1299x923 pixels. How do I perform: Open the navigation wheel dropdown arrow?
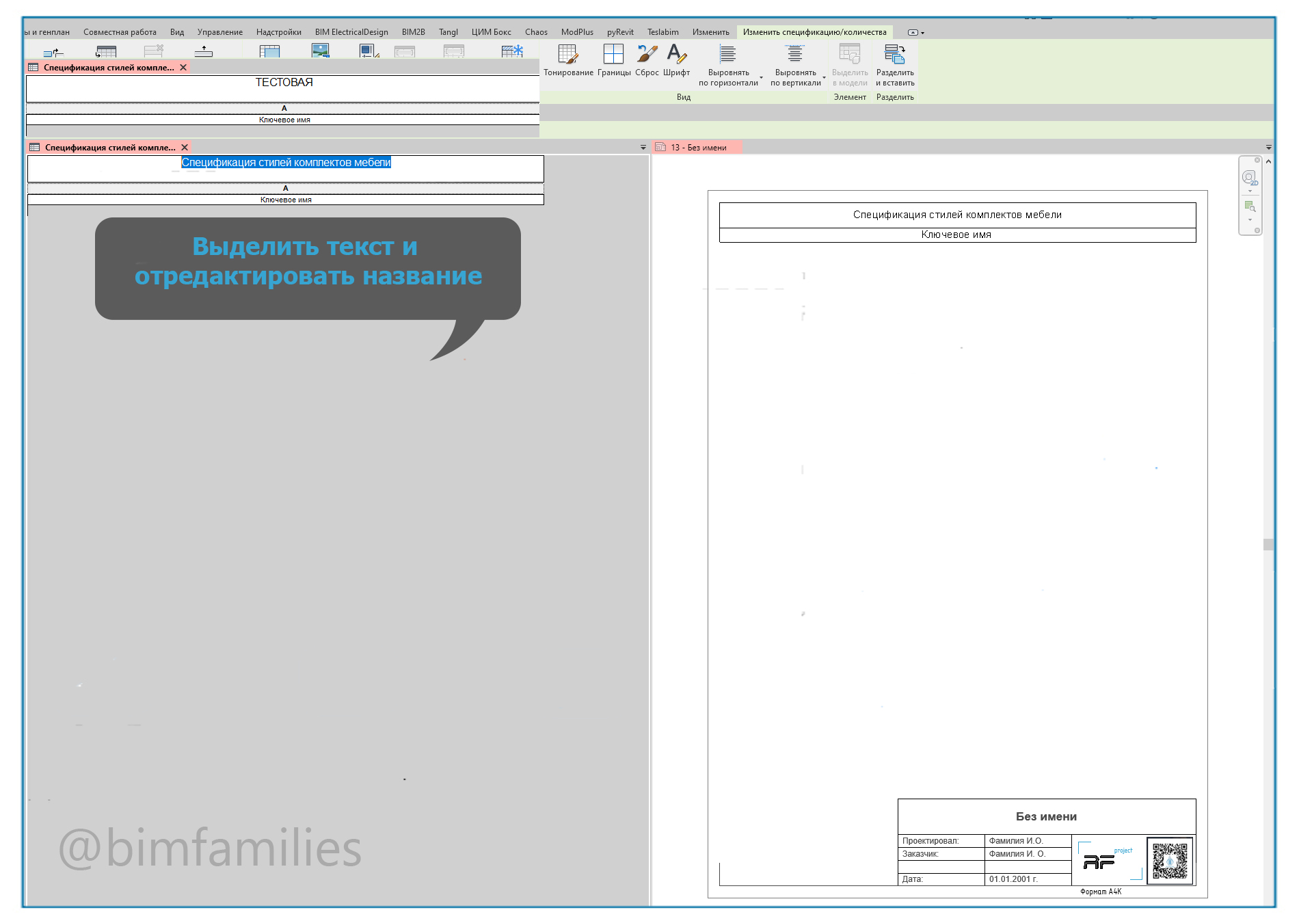1250,191
